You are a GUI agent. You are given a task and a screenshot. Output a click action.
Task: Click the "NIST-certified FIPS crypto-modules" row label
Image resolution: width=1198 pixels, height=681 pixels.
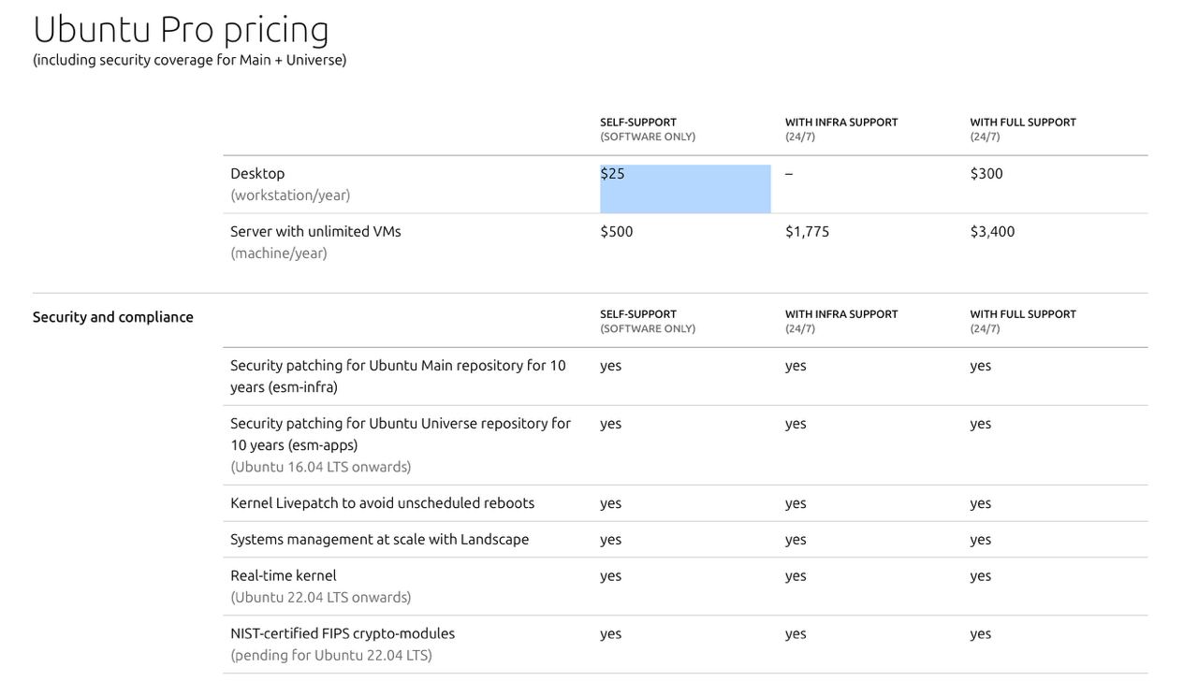click(343, 634)
